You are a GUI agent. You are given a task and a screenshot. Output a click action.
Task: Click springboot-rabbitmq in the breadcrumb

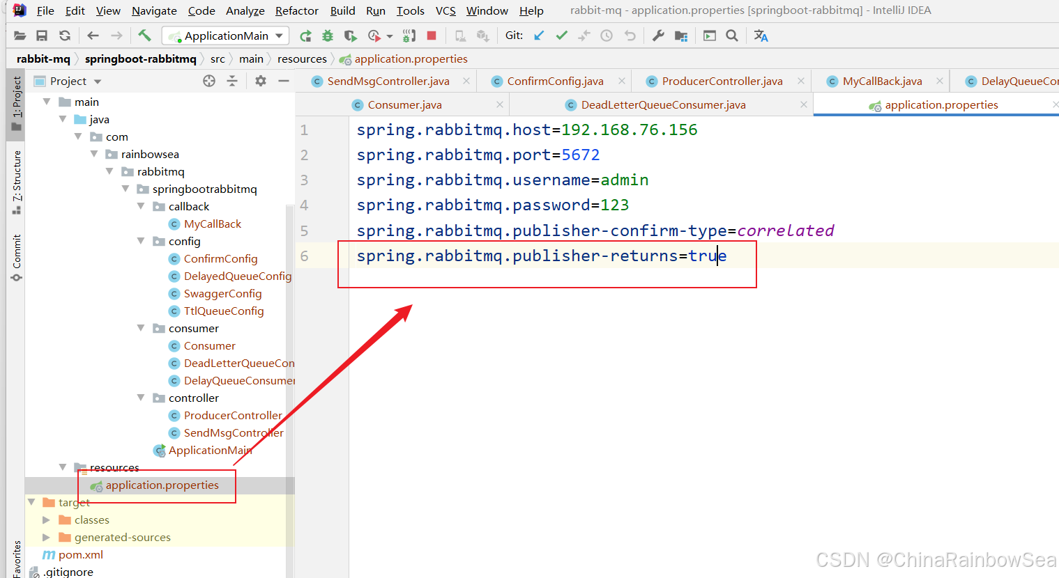pos(140,58)
